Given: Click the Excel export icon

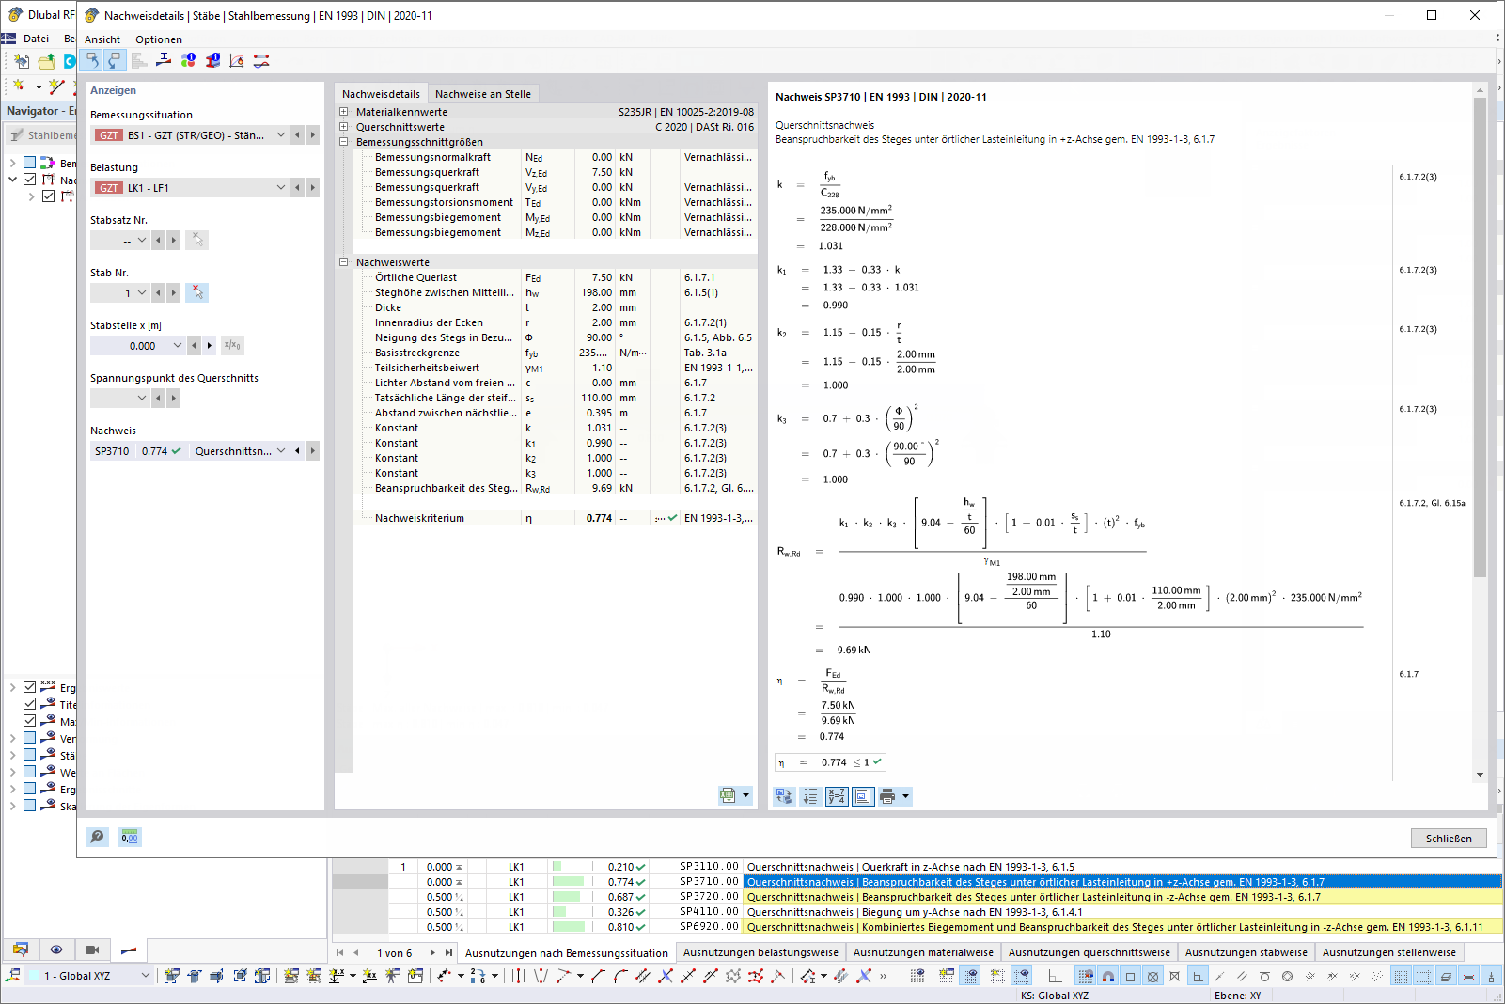Looking at the screenshot, I should [x=728, y=795].
